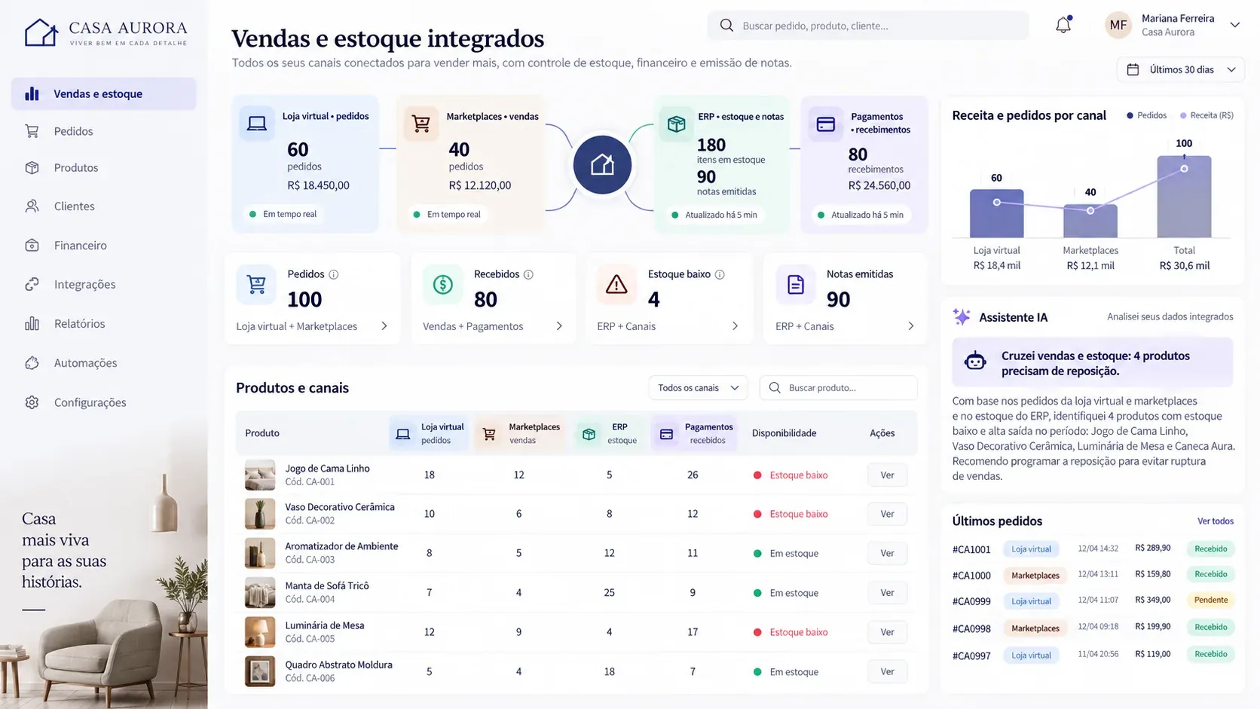
Task: Open Pedidos card chevron arrow
Action: point(384,326)
